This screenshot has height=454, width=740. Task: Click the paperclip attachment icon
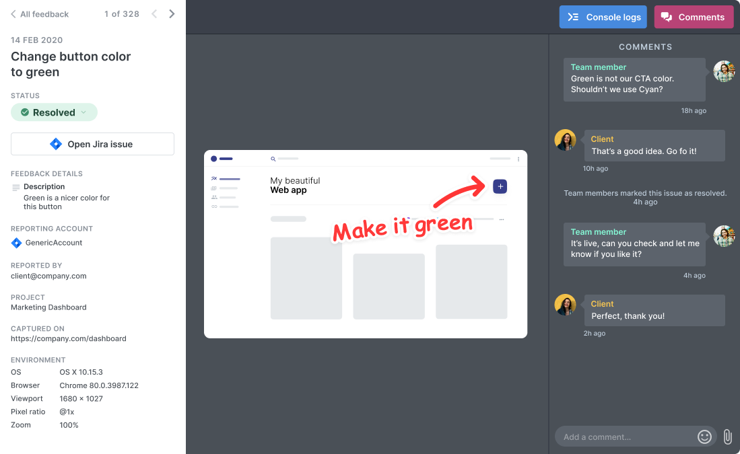click(x=727, y=437)
